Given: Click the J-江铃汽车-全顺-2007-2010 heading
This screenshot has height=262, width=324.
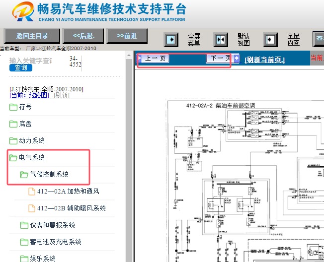Looking at the screenshot, I should (x=46, y=89).
